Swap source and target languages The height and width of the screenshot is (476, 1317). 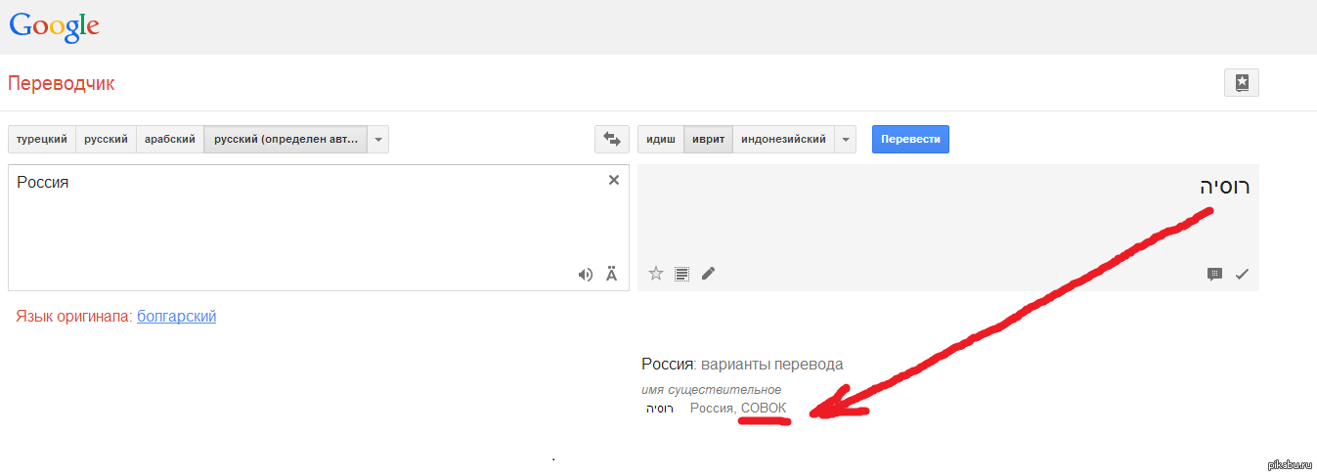[611, 140]
